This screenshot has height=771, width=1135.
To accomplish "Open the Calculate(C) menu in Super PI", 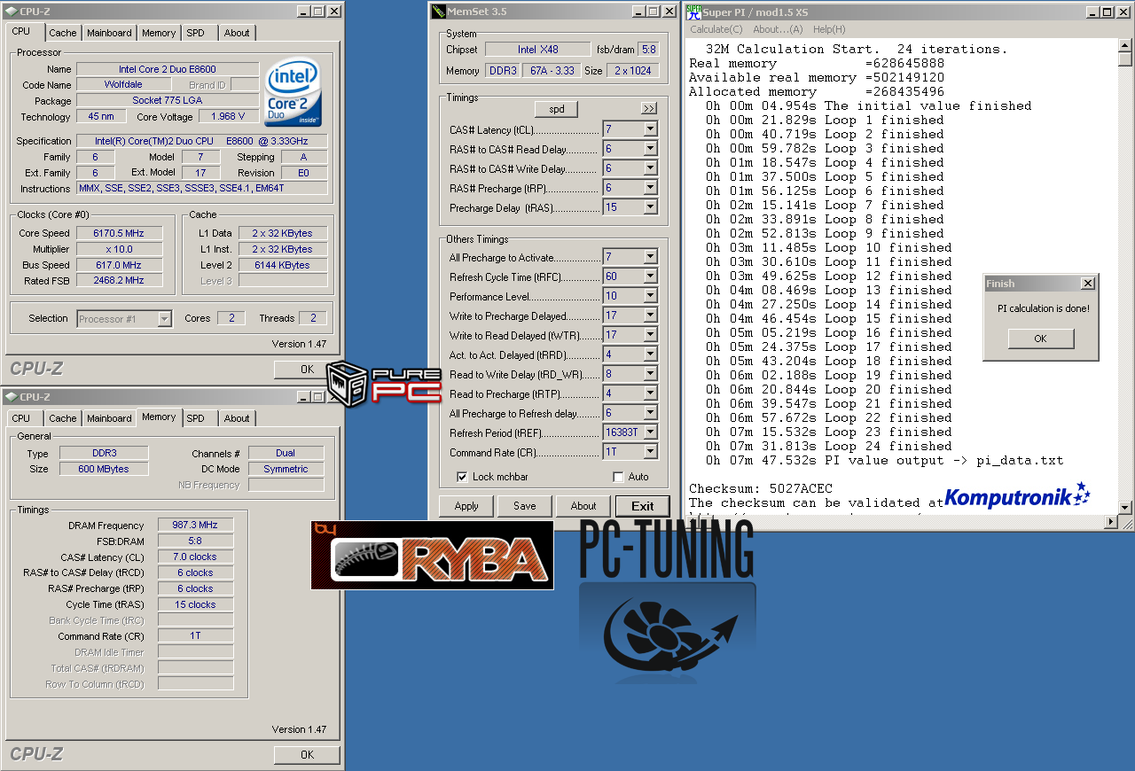I will click(x=716, y=29).
